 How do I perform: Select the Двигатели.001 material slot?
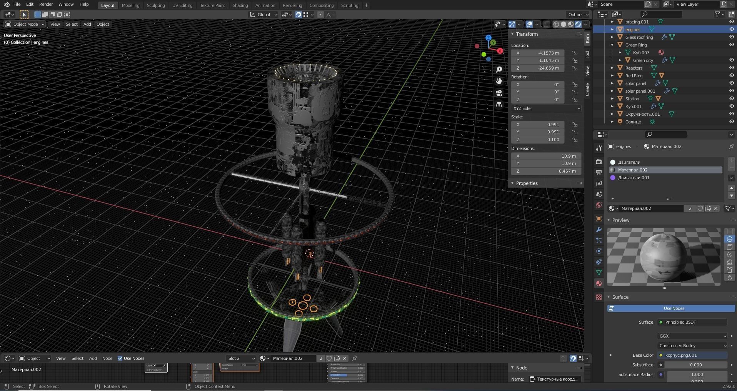(x=665, y=178)
